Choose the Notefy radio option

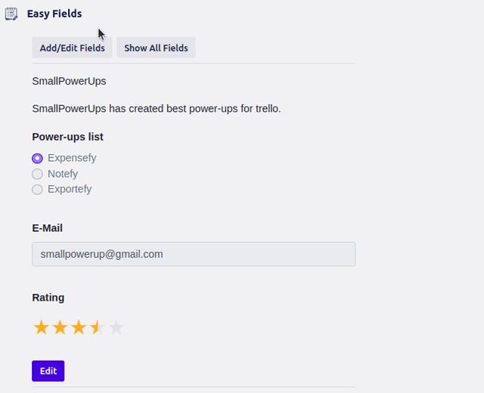click(37, 174)
